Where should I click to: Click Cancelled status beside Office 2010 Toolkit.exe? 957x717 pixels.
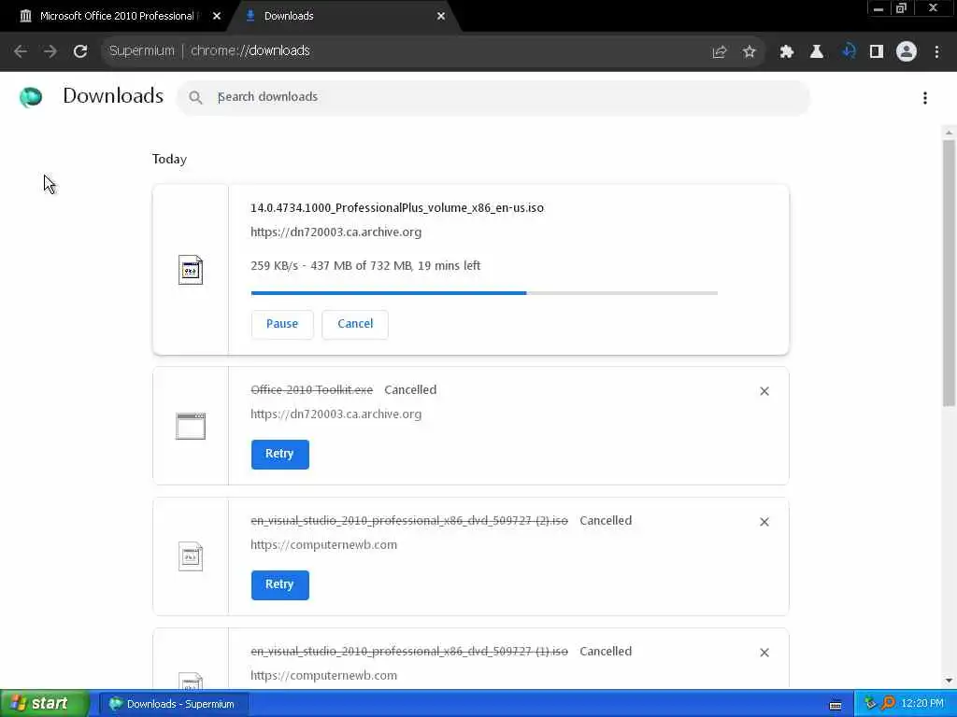click(x=410, y=390)
